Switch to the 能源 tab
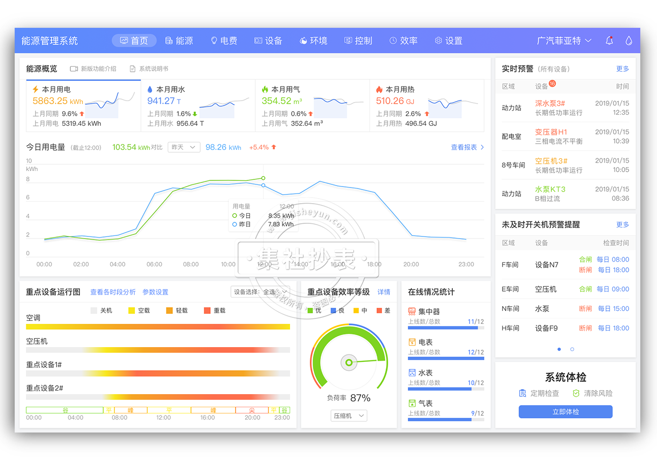 179,40
